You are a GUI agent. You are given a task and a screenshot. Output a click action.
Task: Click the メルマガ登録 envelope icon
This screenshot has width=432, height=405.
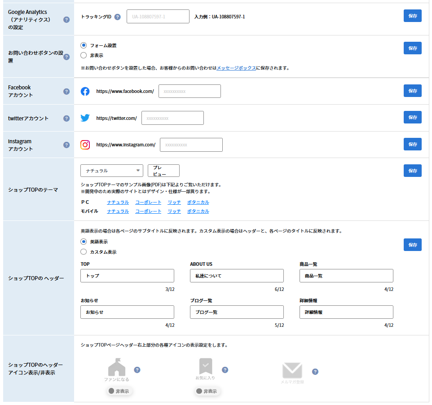click(x=292, y=370)
